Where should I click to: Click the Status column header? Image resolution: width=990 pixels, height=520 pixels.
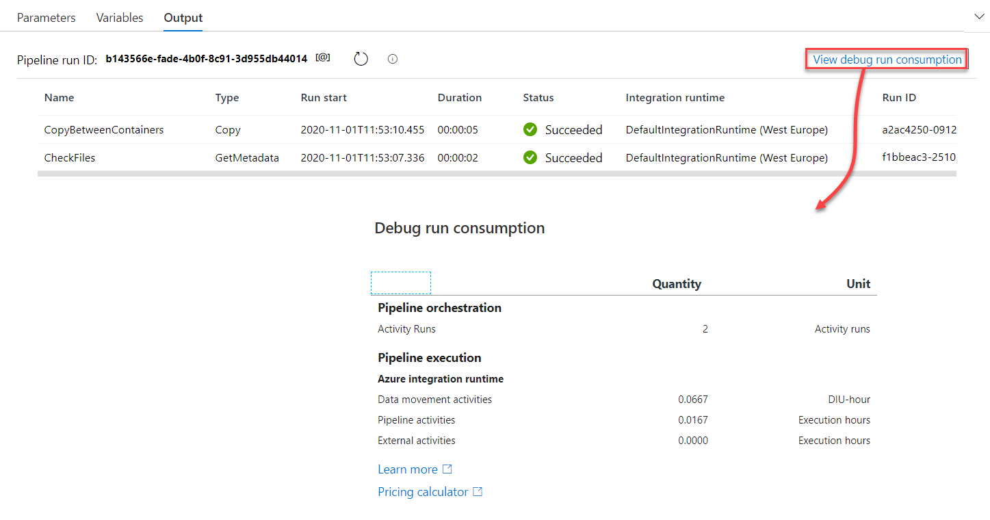pyautogui.click(x=538, y=98)
